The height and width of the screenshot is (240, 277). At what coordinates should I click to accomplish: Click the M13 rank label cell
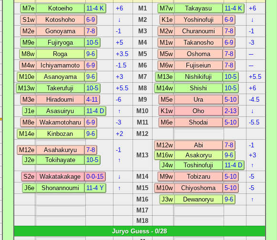coord(143,155)
